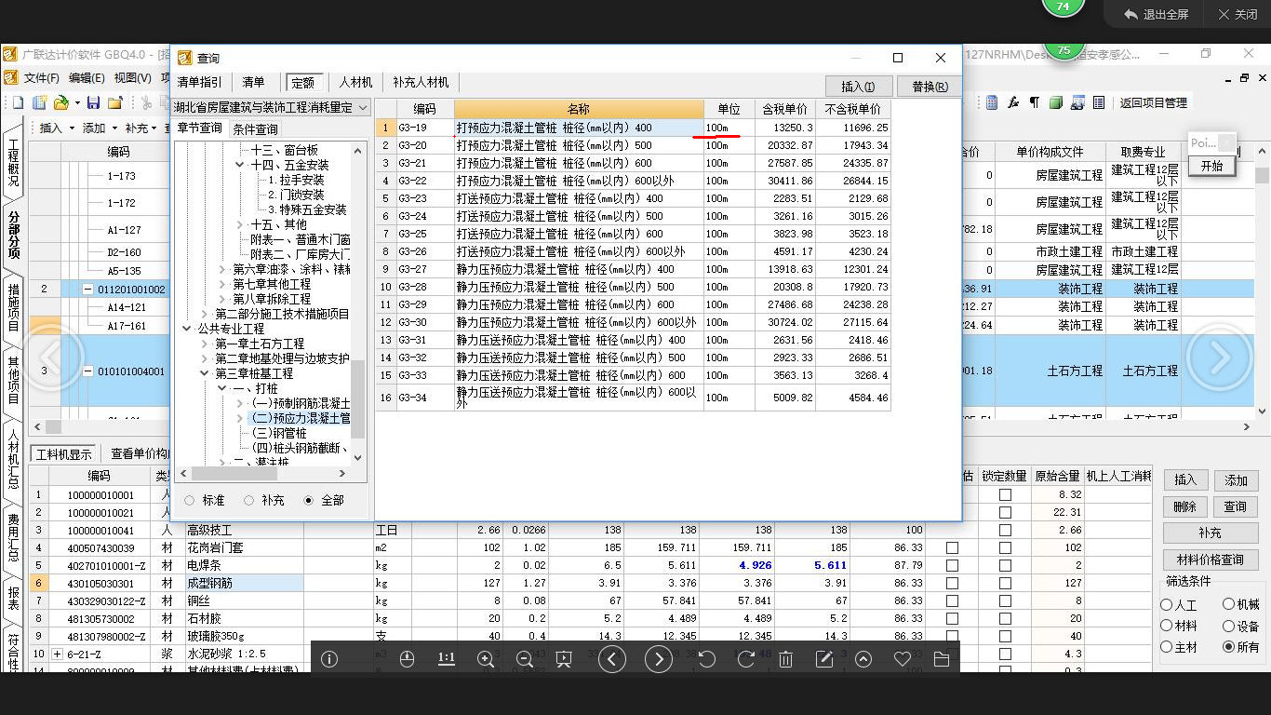Select the 标准 radio button
The image size is (1271, 715).
[190, 501]
